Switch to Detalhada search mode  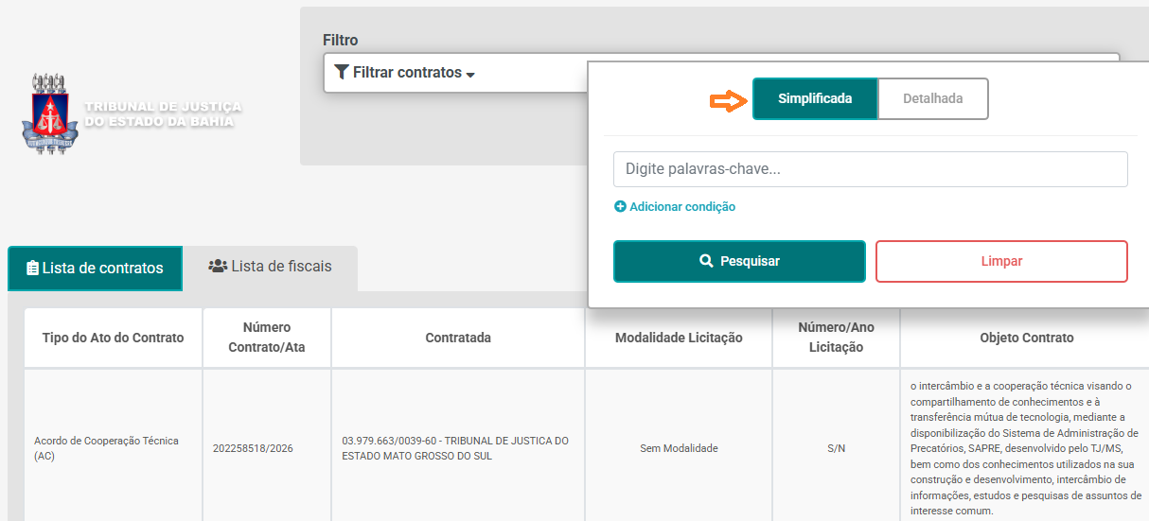coord(932,98)
